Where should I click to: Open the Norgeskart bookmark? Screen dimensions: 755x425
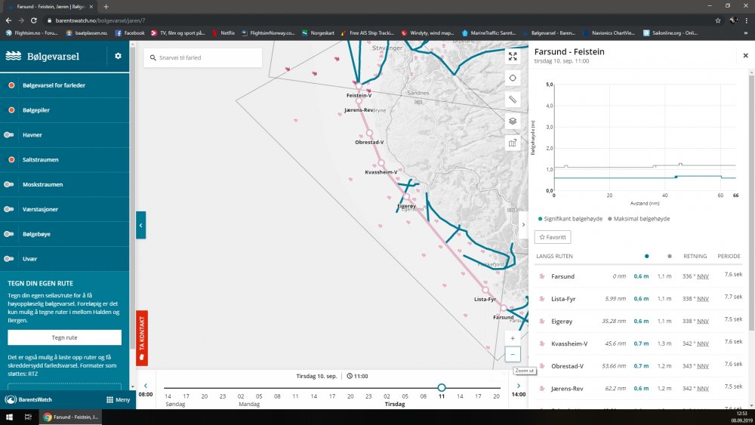coord(318,32)
